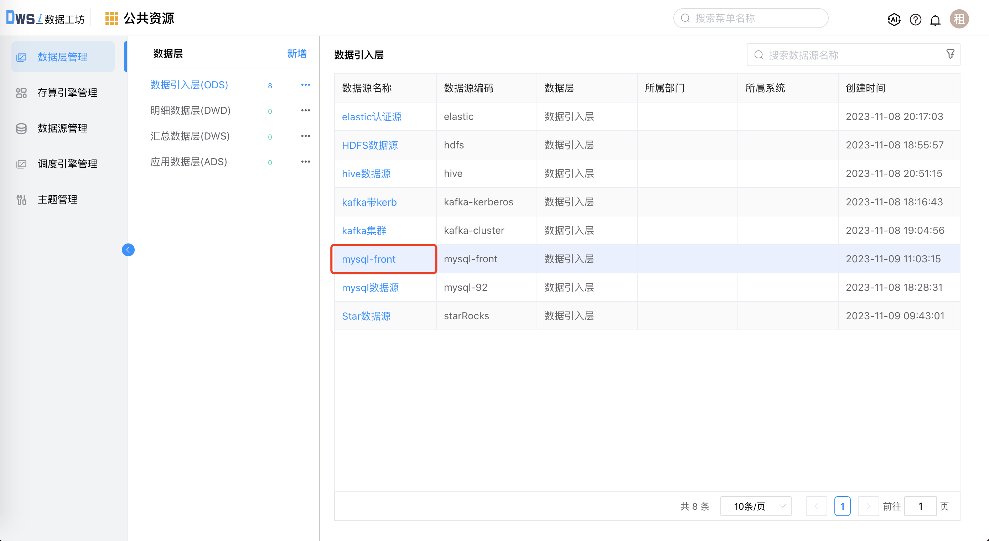
Task: Open 存算引擎管理 in the sidebar
Action: tap(67, 93)
